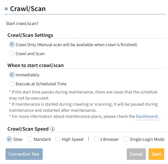Click the Crawl/Scan dialog title
Screen dimensions: 168x164
click(28, 9)
